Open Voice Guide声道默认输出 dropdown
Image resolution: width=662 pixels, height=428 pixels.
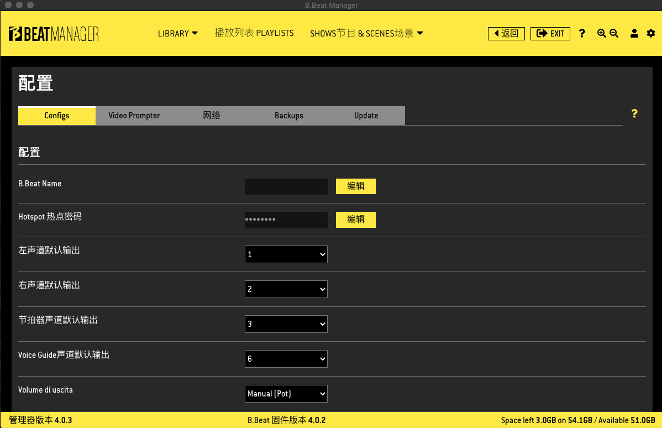[286, 359]
